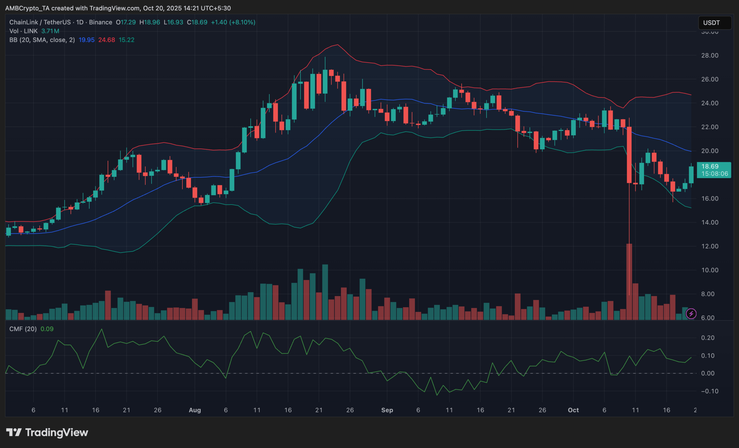The image size is (739, 448).
Task: Click the purple lightning bolt icon
Action: tap(691, 314)
